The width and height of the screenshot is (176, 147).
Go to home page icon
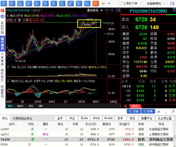(x=20, y=4)
